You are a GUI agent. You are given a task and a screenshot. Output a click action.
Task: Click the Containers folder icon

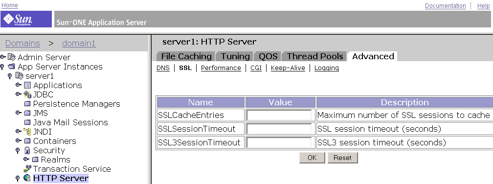point(27,141)
